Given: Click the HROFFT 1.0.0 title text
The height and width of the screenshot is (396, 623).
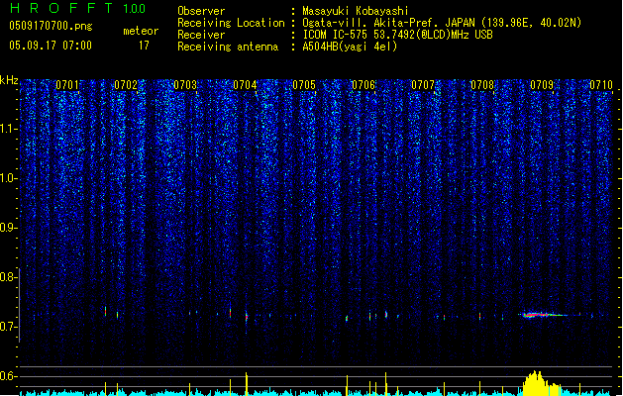Looking at the screenshot, I should 77,8.
